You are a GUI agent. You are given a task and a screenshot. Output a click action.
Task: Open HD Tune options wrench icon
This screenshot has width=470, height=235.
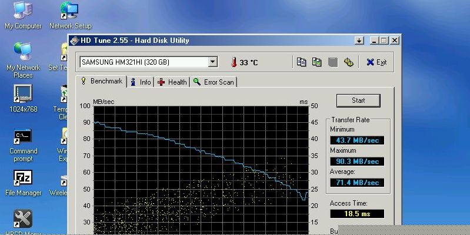[349, 62]
